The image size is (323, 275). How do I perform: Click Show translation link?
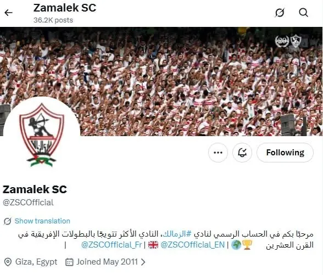tap(42, 221)
